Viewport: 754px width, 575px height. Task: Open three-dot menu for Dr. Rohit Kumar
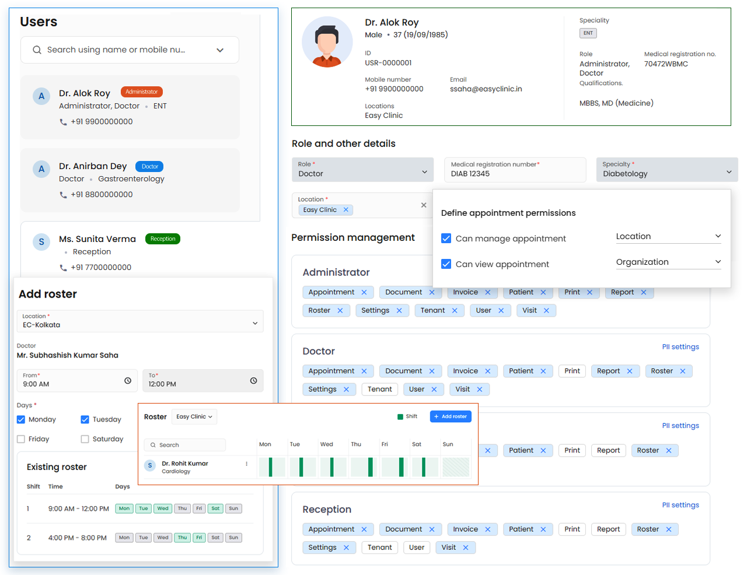(x=246, y=464)
